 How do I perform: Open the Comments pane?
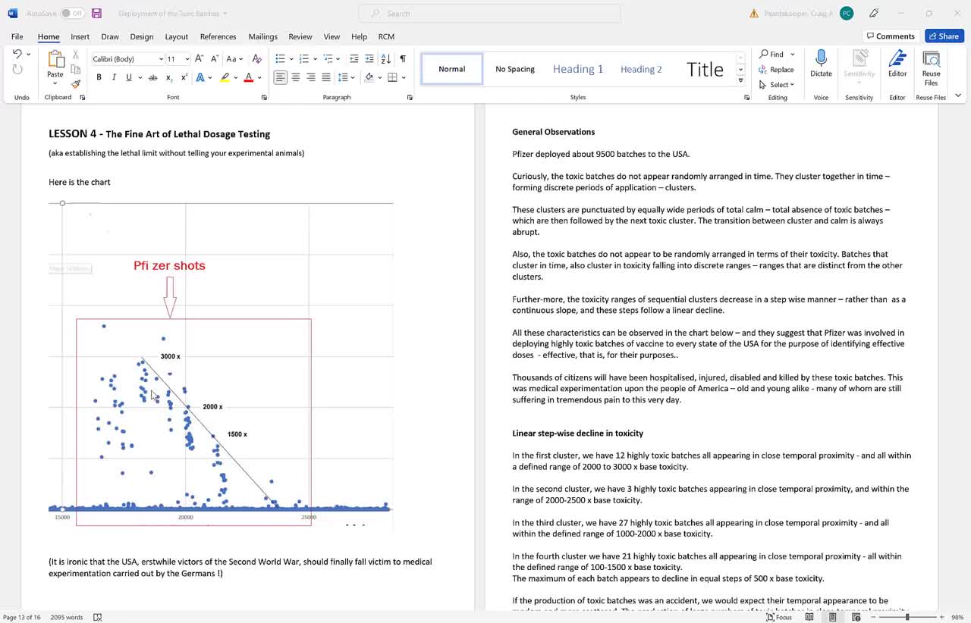point(891,36)
